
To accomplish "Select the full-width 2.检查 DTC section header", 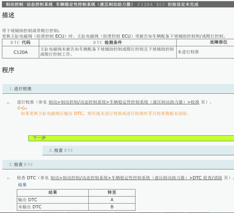I will tap(118, 164).
